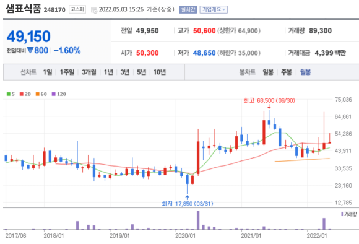Click the tall volume bar in early 2022
359x244 pixels.
click(324, 224)
